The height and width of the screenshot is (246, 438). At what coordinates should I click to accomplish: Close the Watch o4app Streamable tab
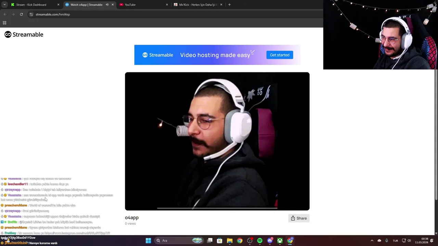coord(113,5)
